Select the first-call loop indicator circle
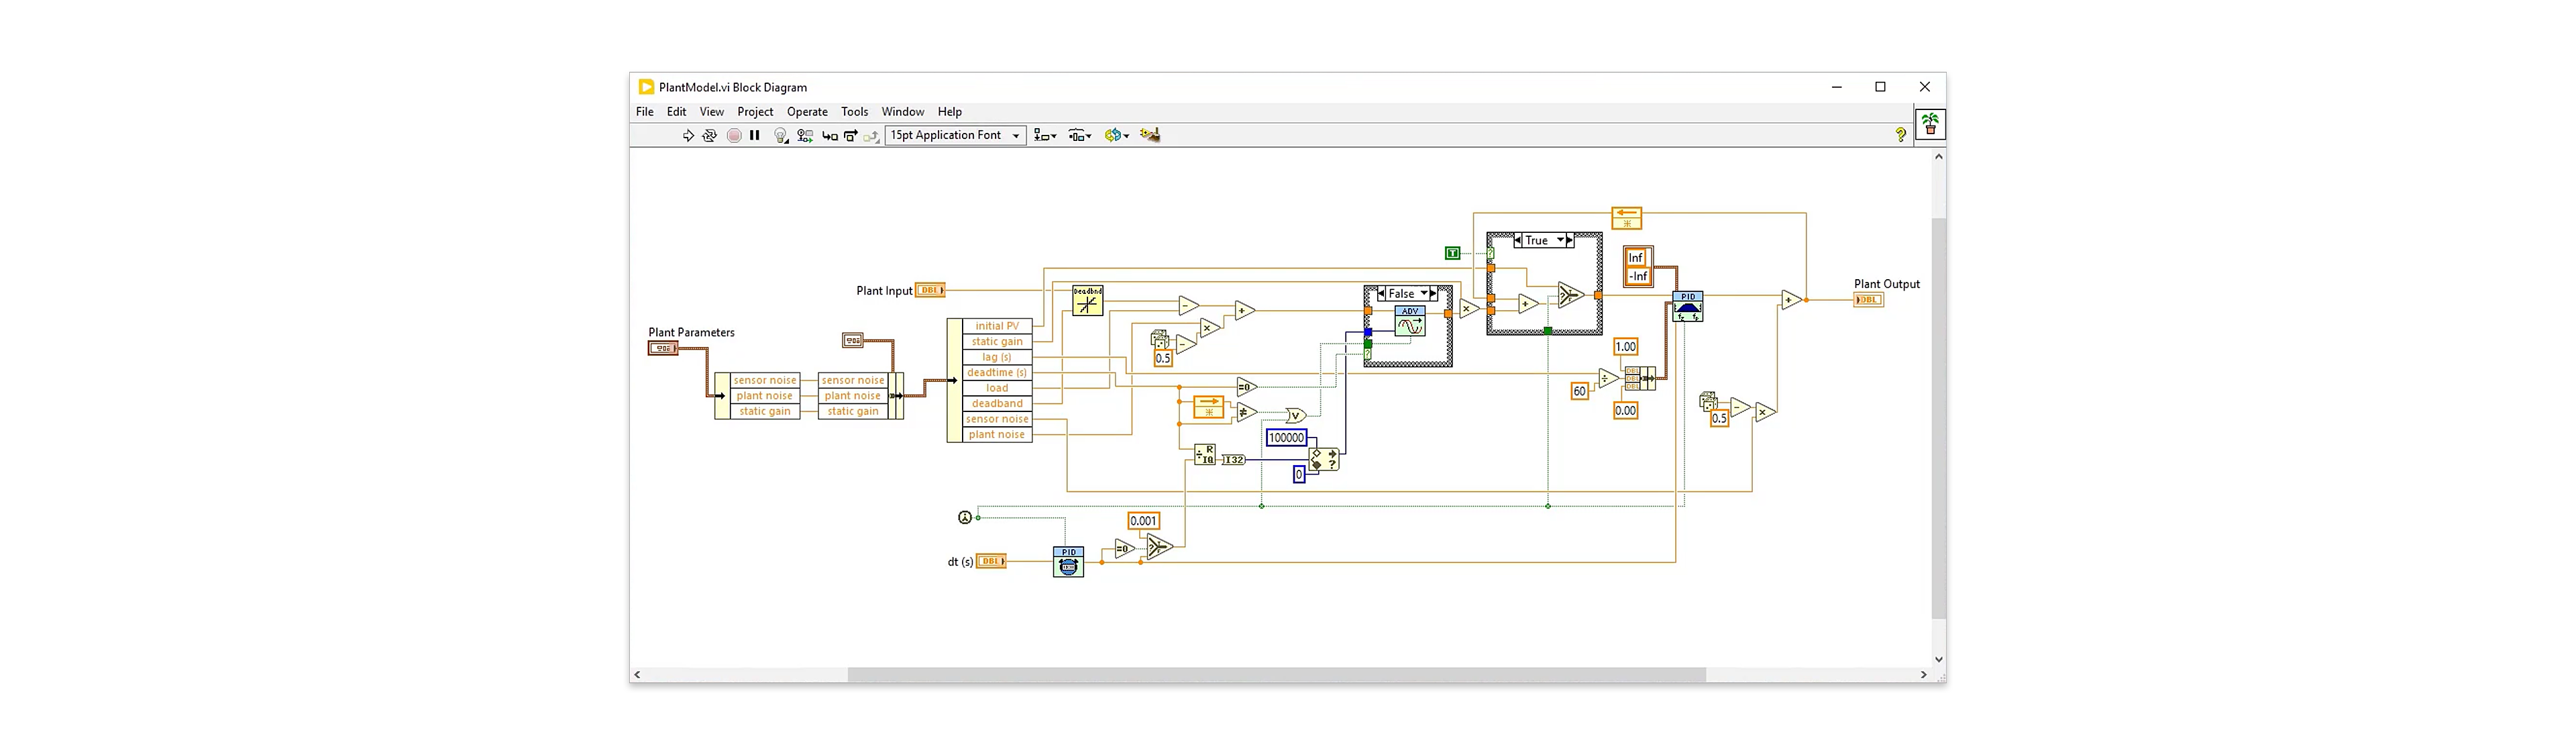2576x755 pixels. pos(965,517)
